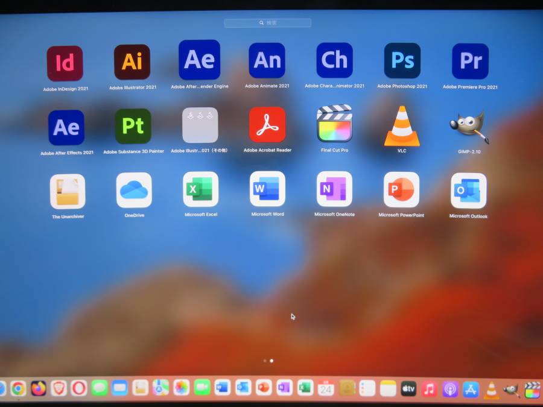The image size is (543, 407).
Task: Click the Final Cut Pro Dock icon
Action: click(533, 391)
